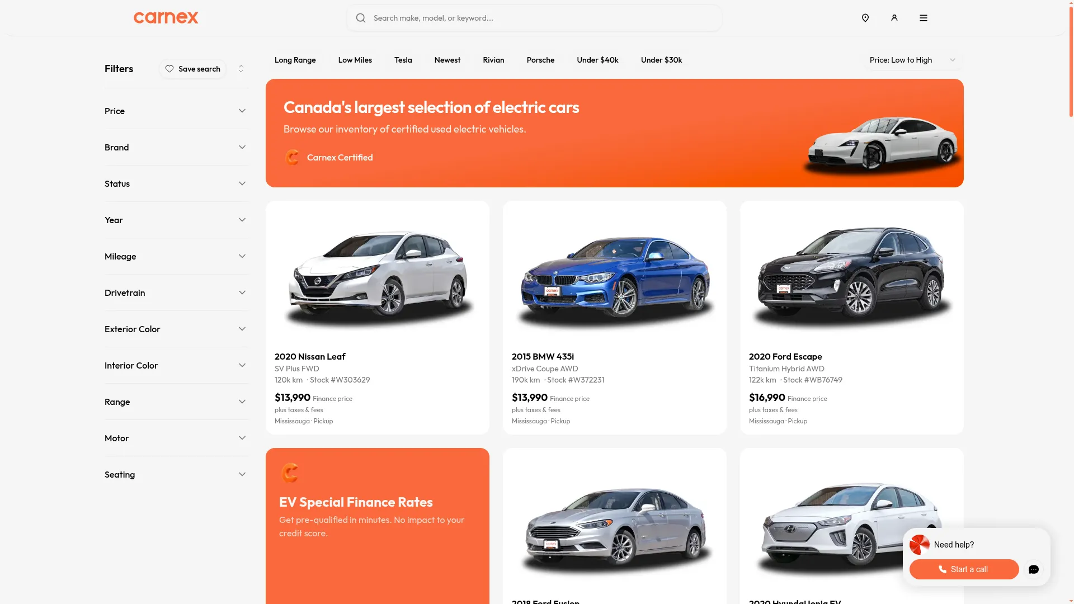Open the hamburger menu icon

(x=924, y=18)
